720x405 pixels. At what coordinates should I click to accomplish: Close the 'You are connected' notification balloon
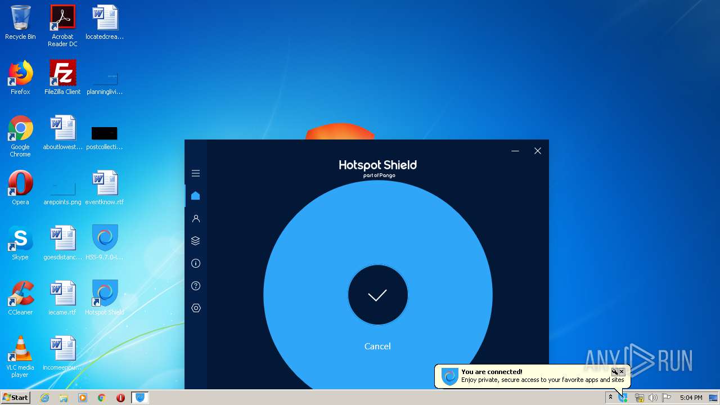(622, 372)
